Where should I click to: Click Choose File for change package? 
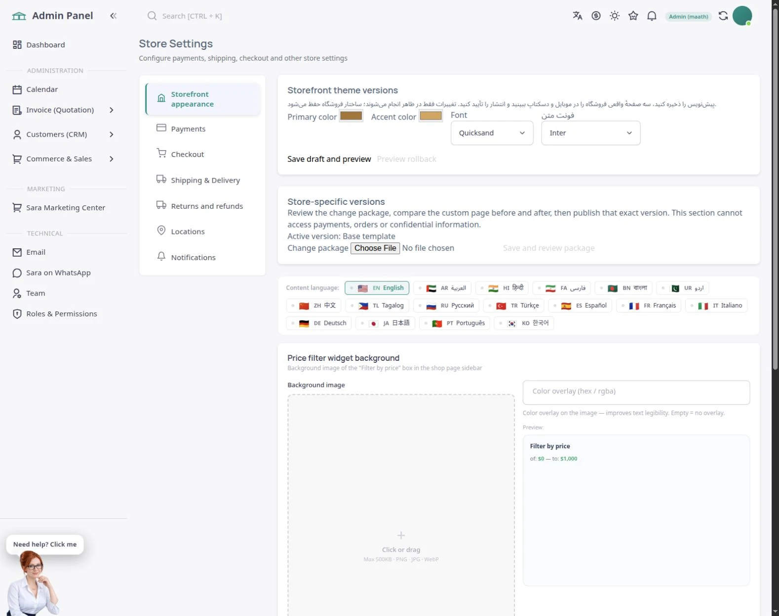click(x=375, y=248)
